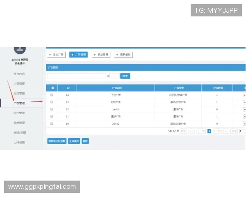Click the 投放管理 toolbar button
The height and width of the screenshot is (197, 246).
click(x=101, y=54)
